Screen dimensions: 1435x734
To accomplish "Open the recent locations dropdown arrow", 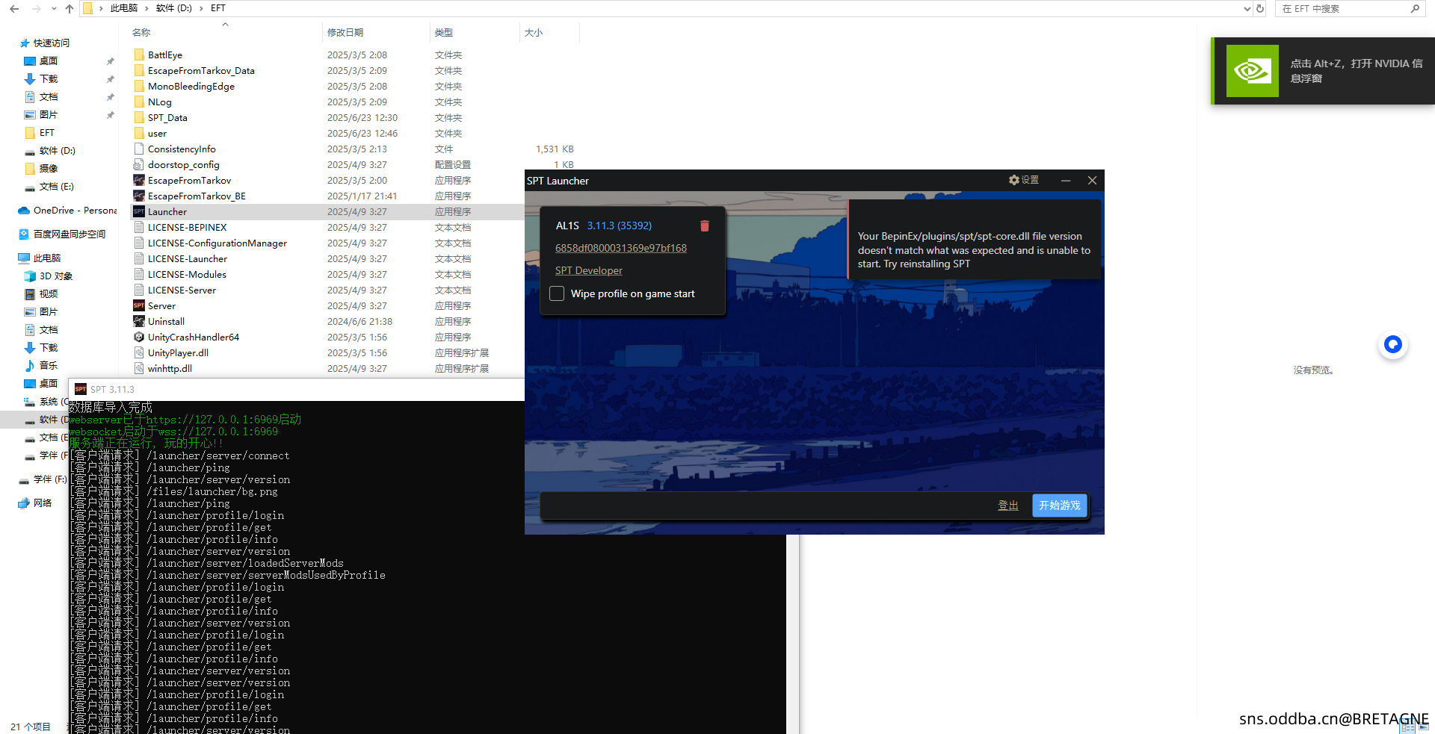I will (x=54, y=8).
